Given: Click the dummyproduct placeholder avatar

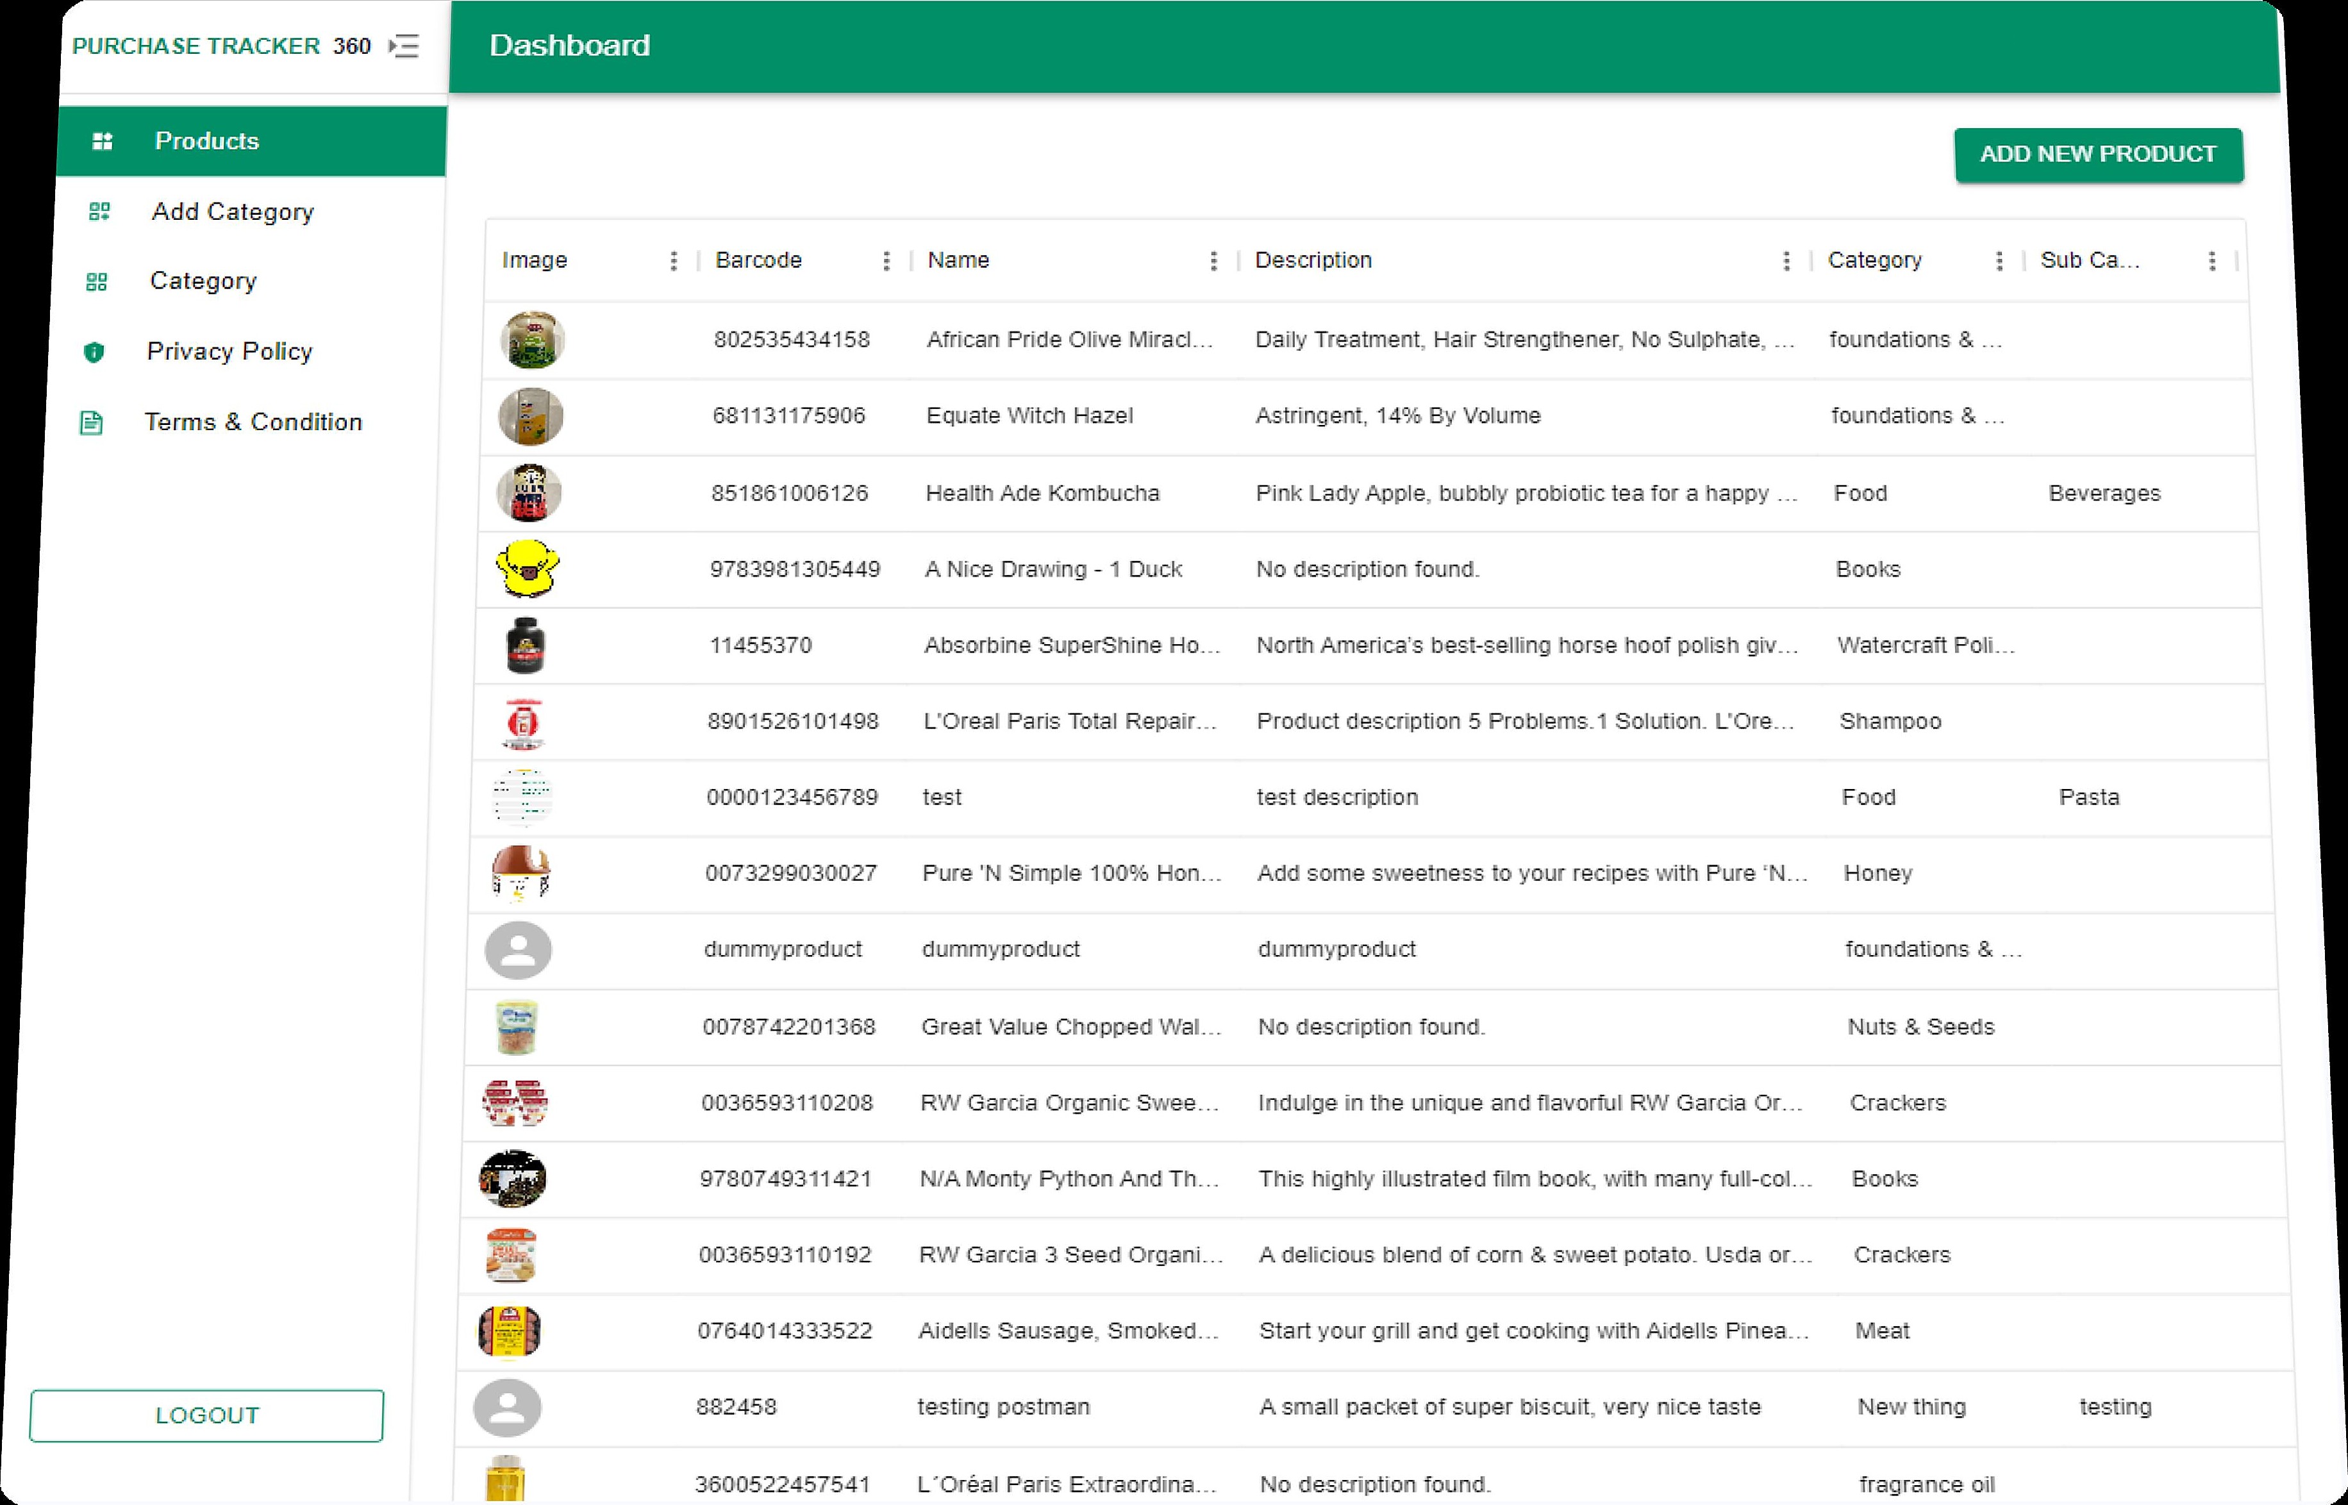Looking at the screenshot, I should (518, 951).
